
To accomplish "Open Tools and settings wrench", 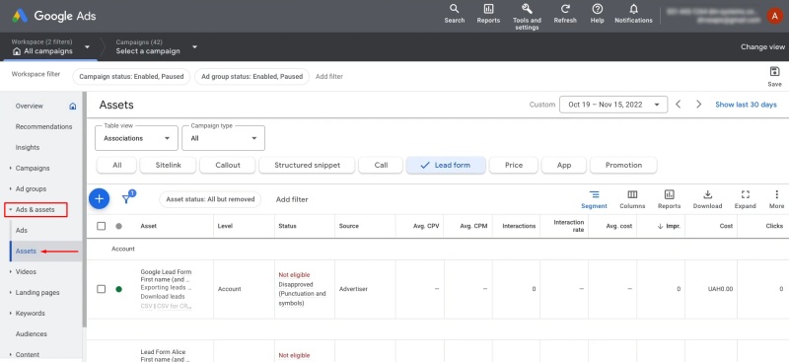I will [x=527, y=16].
